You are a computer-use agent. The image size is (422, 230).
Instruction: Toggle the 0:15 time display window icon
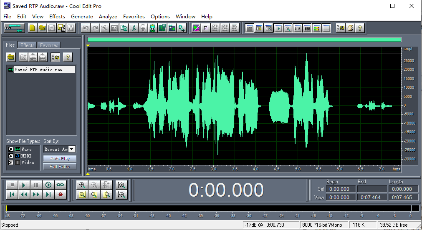(298, 28)
